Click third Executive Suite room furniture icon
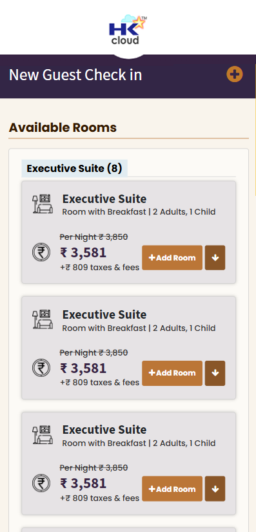 click(43, 434)
